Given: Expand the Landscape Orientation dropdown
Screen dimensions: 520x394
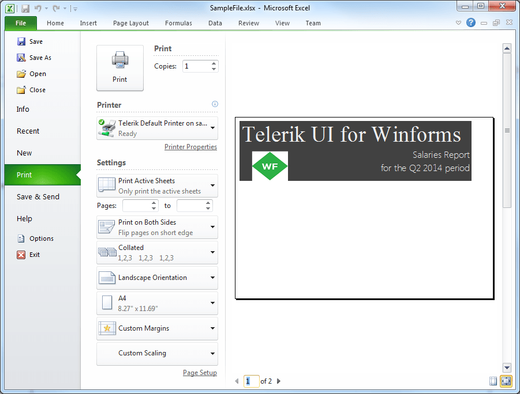Looking at the screenshot, I should (157, 278).
